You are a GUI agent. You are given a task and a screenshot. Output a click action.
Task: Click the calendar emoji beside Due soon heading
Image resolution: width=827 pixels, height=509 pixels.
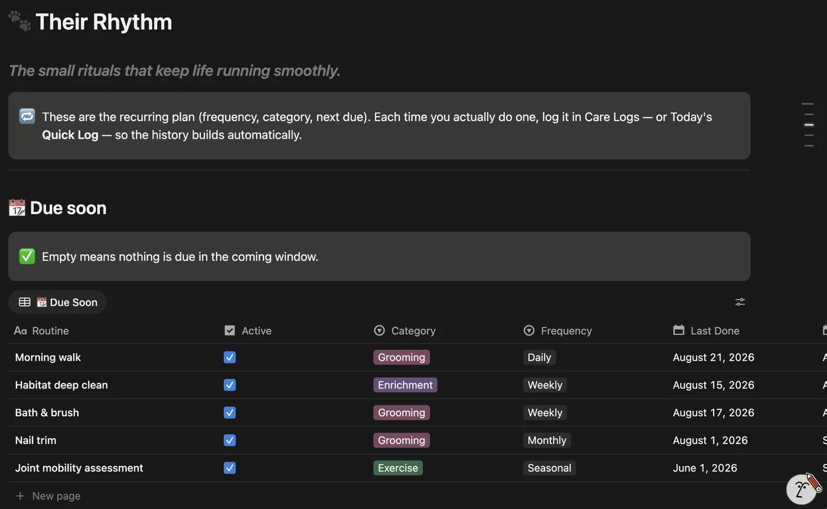(17, 208)
